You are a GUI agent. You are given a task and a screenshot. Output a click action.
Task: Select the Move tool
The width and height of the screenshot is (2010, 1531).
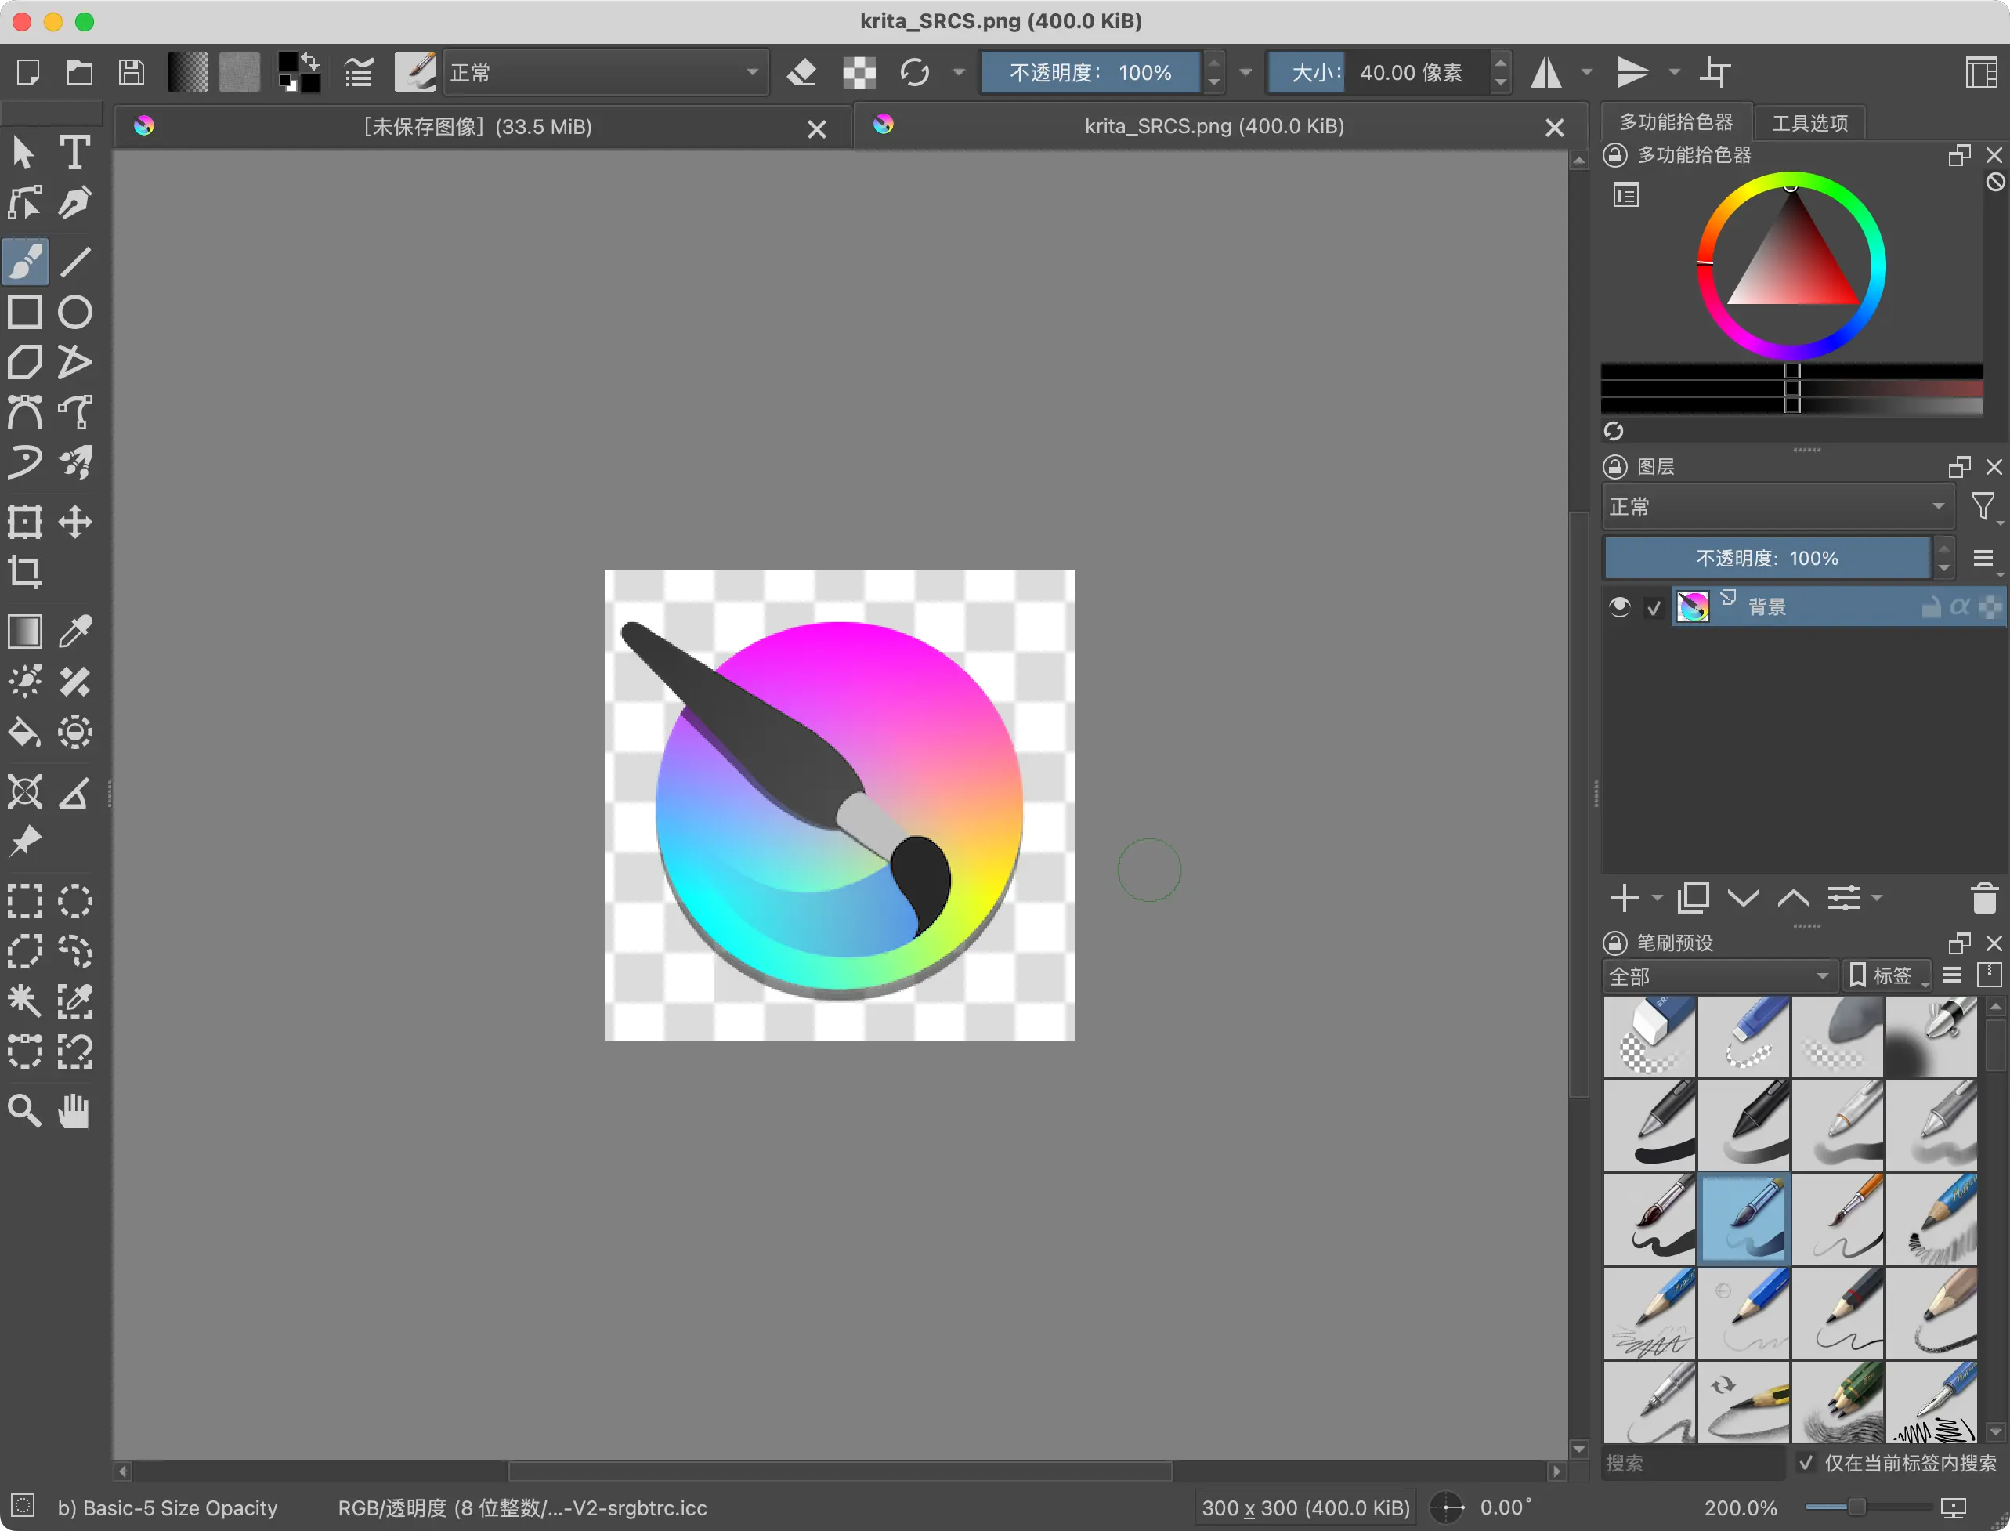click(x=74, y=522)
